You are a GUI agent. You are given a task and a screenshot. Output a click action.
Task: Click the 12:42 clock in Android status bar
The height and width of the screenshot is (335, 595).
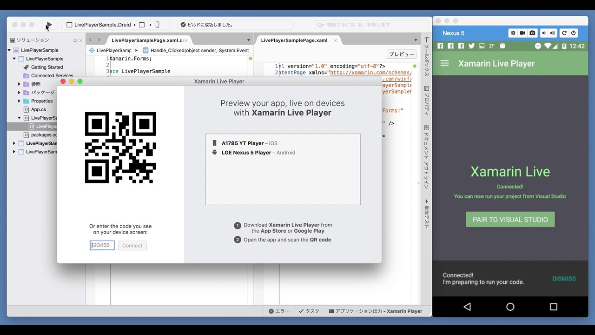point(577,46)
